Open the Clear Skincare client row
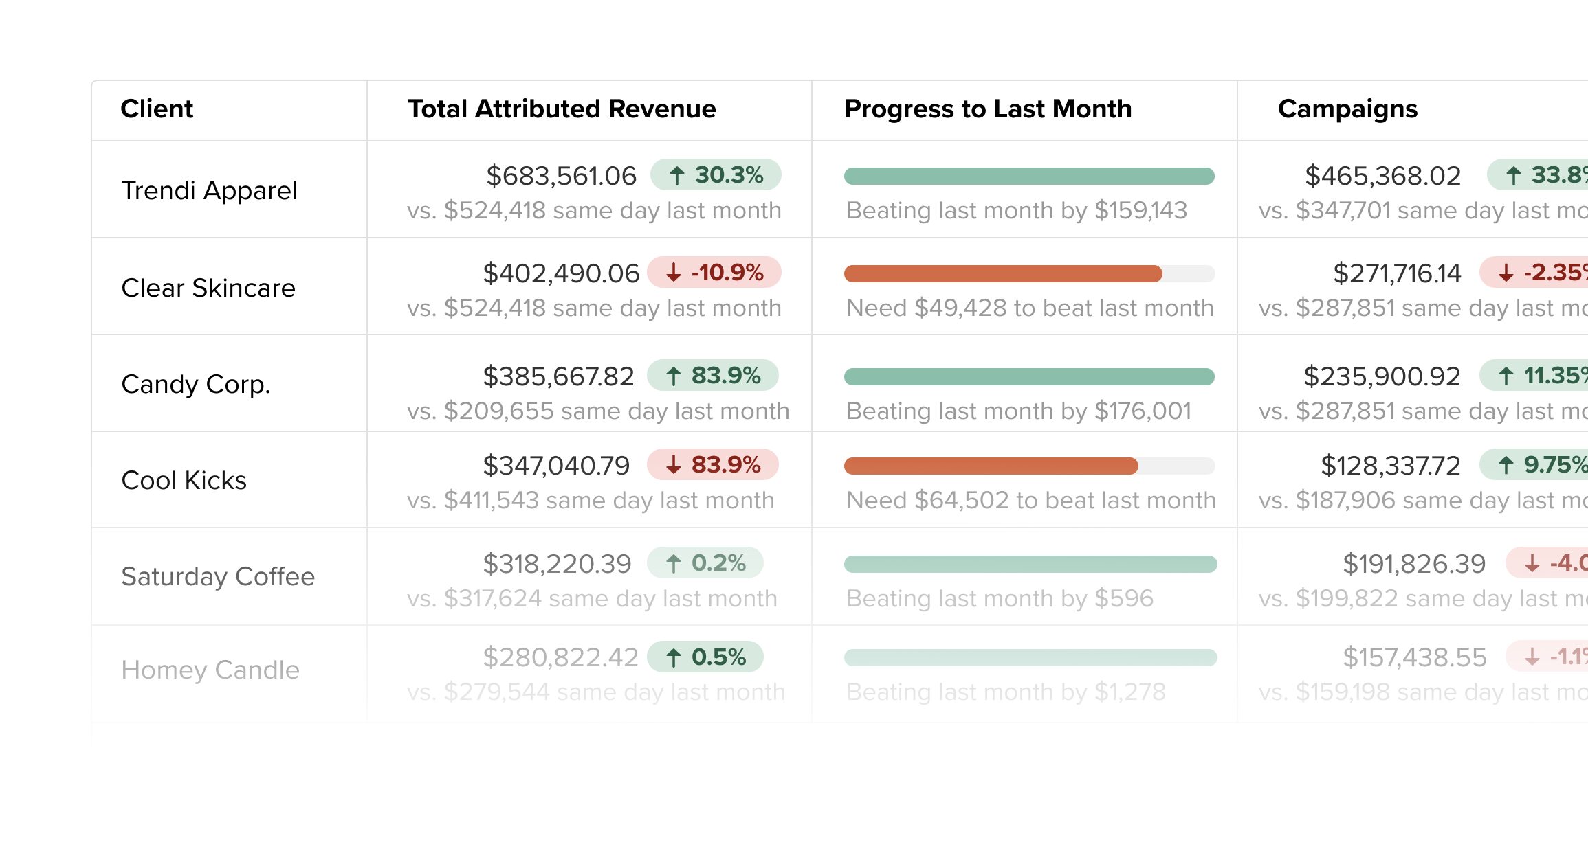Viewport: 1588px width, 851px height. [x=208, y=288]
